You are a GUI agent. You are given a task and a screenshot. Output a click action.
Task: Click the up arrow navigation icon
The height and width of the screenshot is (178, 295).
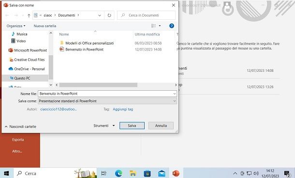(29, 16)
